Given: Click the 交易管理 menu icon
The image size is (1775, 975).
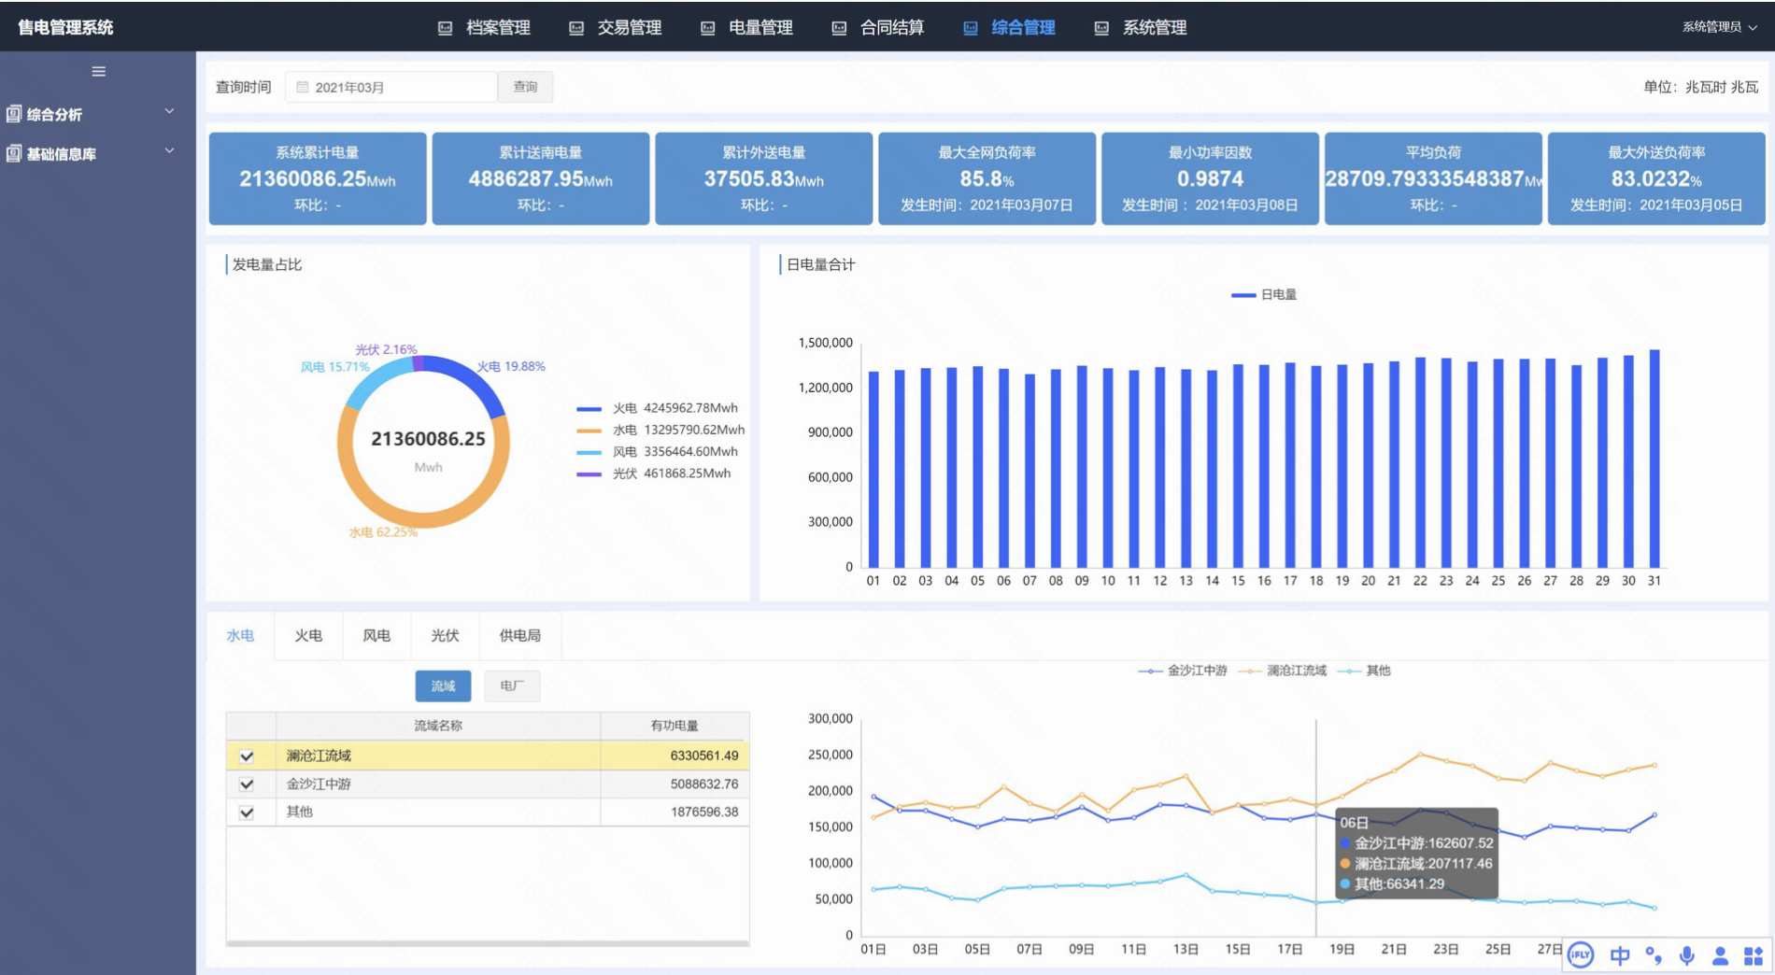Looking at the screenshot, I should coord(576,28).
